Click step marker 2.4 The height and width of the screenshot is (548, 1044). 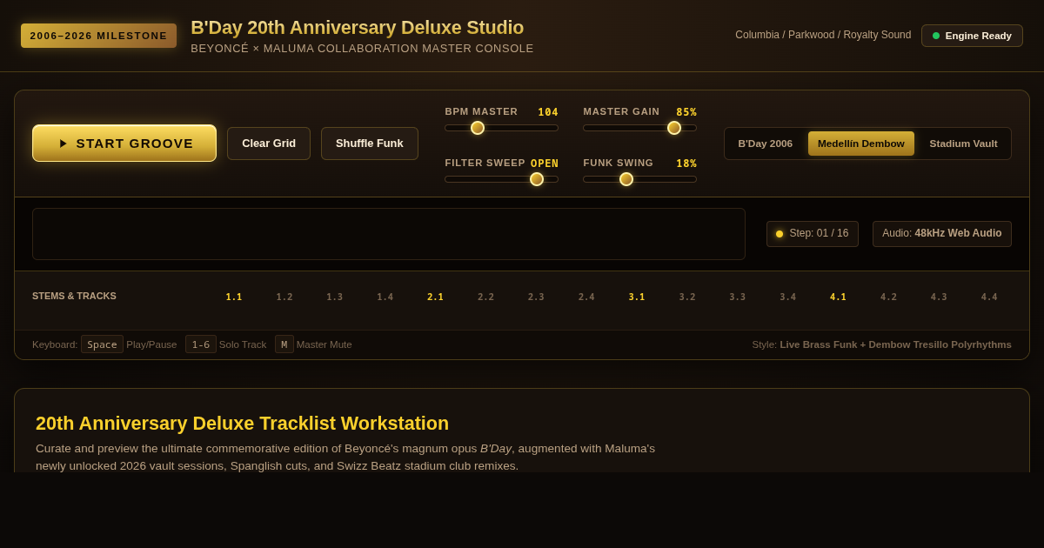(587, 297)
